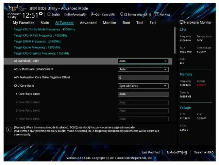Open the Tool tab
This screenshot has height=165, width=219.
(140, 23)
